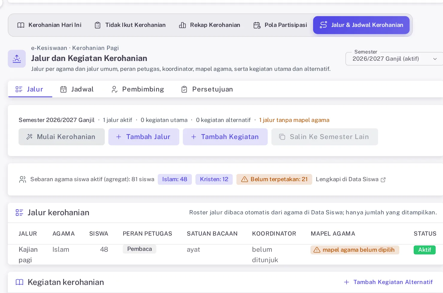Image resolution: width=443 pixels, height=293 pixels.
Task: Click the 'mapel agama belum dipilih' warning badge
Action: (355, 250)
